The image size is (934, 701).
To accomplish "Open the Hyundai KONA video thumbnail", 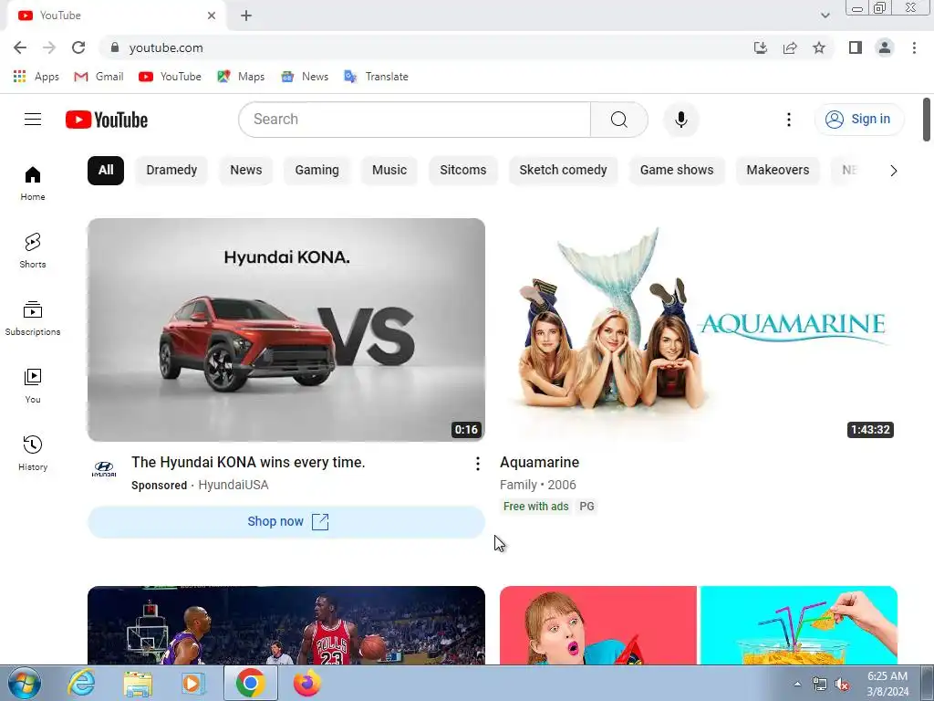I will coord(285,330).
